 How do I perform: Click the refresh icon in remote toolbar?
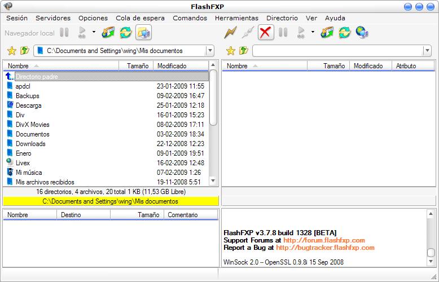344,33
